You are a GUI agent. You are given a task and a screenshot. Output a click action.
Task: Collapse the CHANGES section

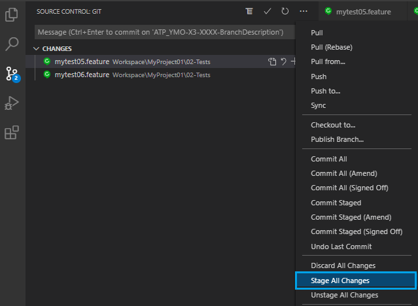(x=37, y=48)
